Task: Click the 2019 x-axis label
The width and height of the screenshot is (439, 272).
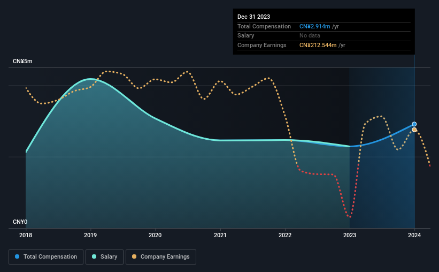Action: 90,235
